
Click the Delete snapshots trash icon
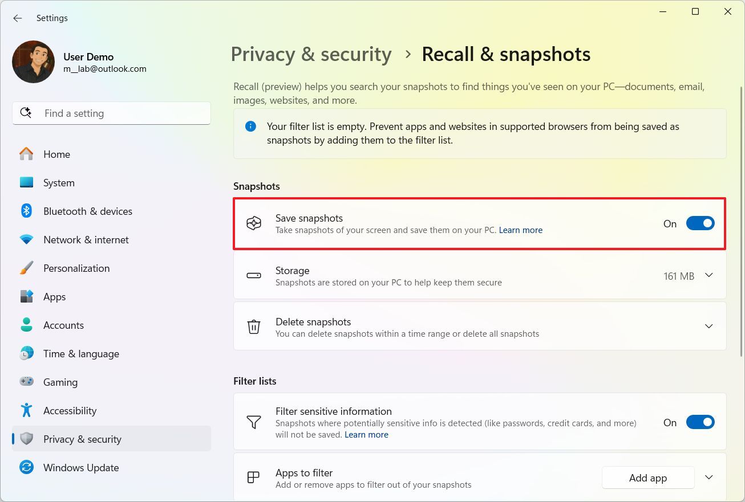pos(254,326)
